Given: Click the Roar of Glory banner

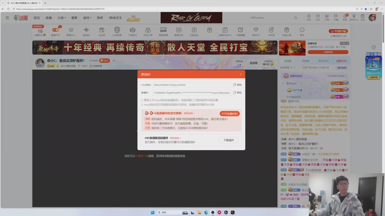Looking at the screenshot, I should (192, 18).
